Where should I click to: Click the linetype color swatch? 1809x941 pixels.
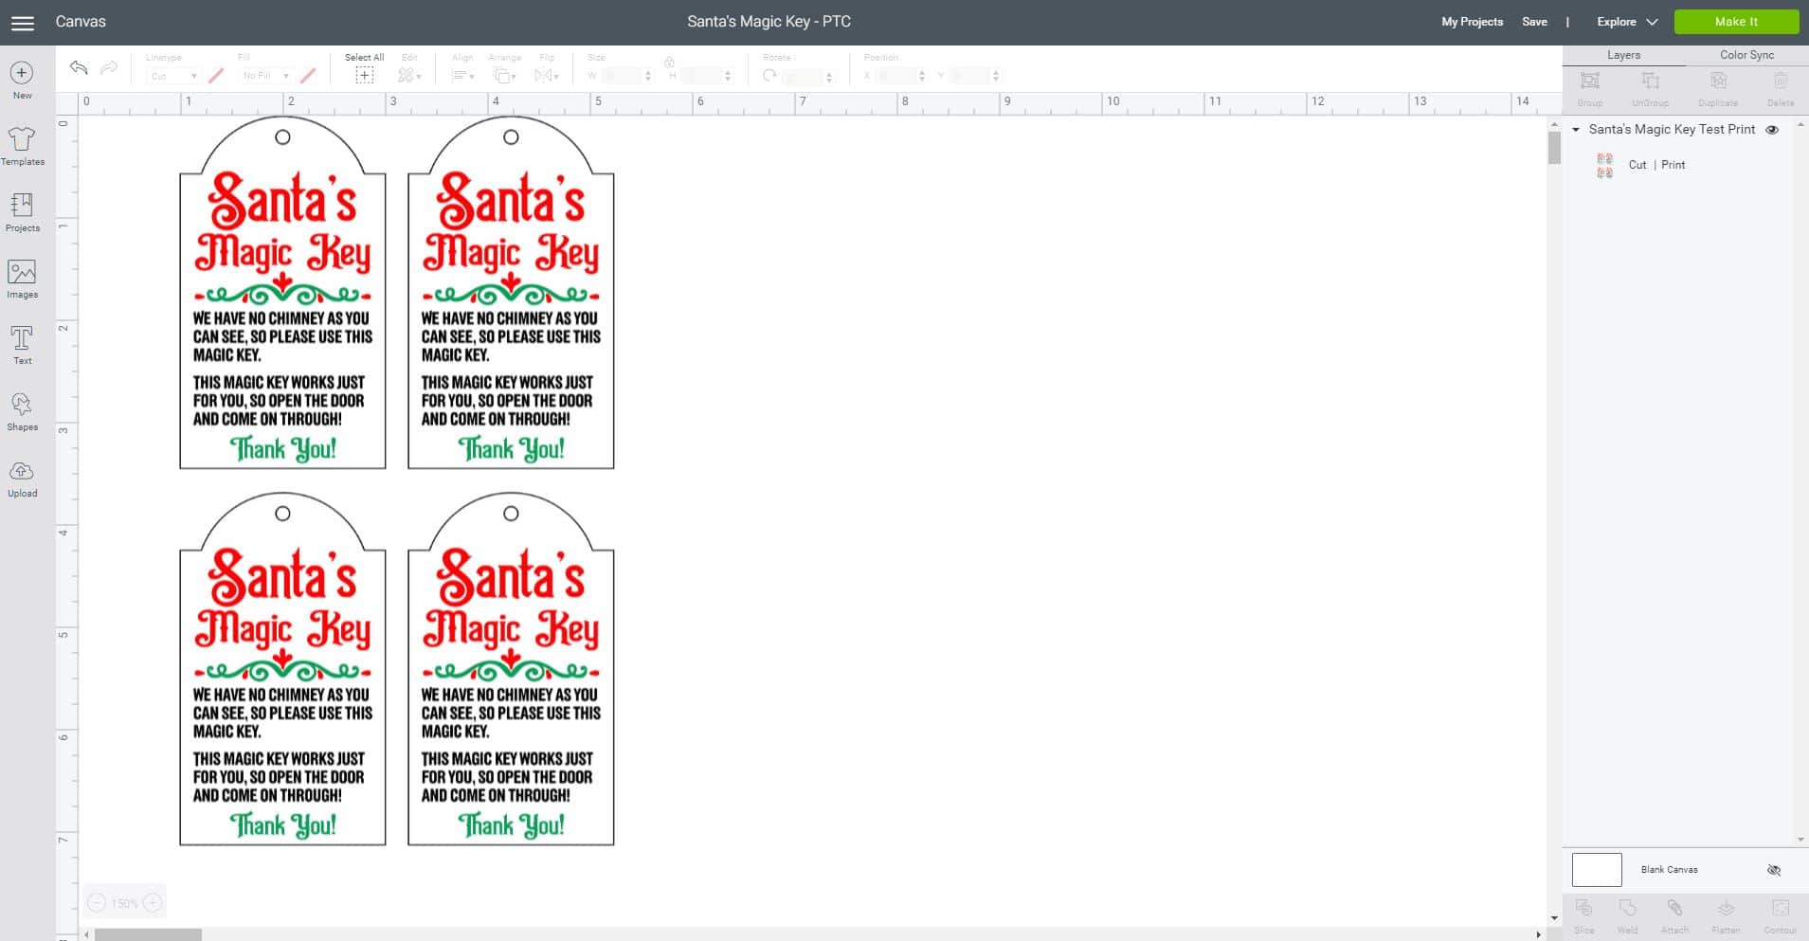pos(216,75)
